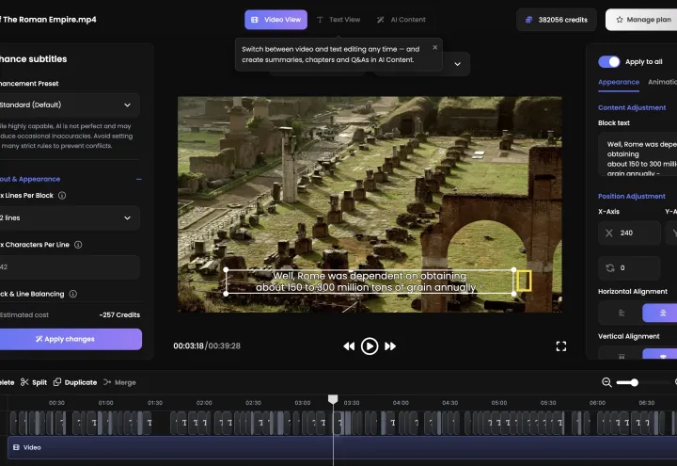Image resolution: width=677 pixels, height=466 pixels.
Task: Switch to Text View tab
Action: 338,20
